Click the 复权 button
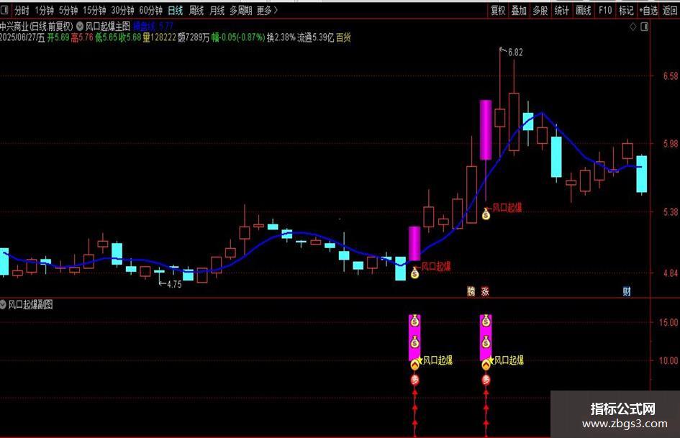This screenshot has width=680, height=438. click(498, 10)
